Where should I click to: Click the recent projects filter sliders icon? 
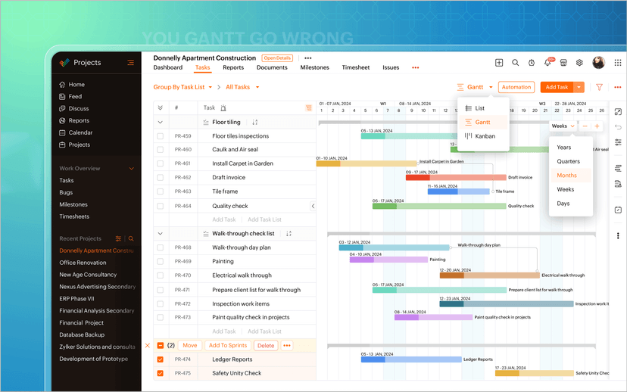coord(118,238)
